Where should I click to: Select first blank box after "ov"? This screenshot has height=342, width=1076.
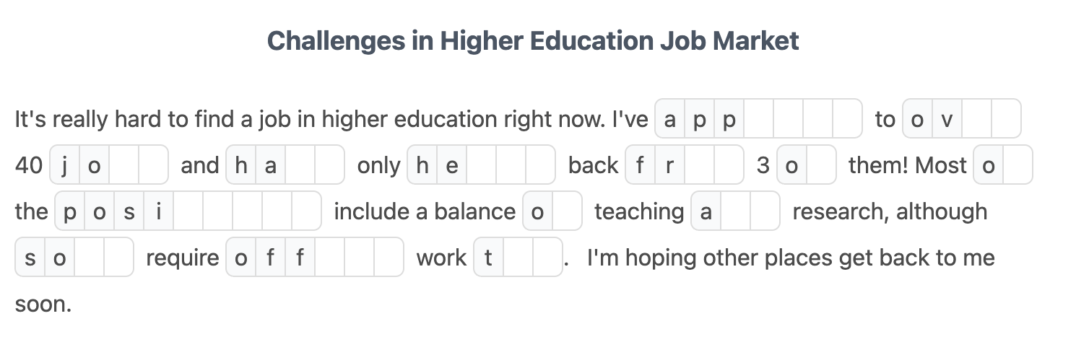pyautogui.click(x=976, y=119)
